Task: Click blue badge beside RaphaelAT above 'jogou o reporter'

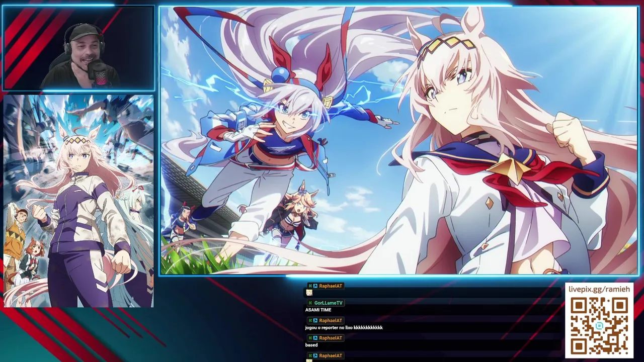Action: tap(315, 321)
